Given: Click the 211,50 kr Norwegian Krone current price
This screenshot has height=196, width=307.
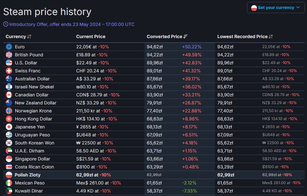Looking at the screenshot, I should point(86,111).
